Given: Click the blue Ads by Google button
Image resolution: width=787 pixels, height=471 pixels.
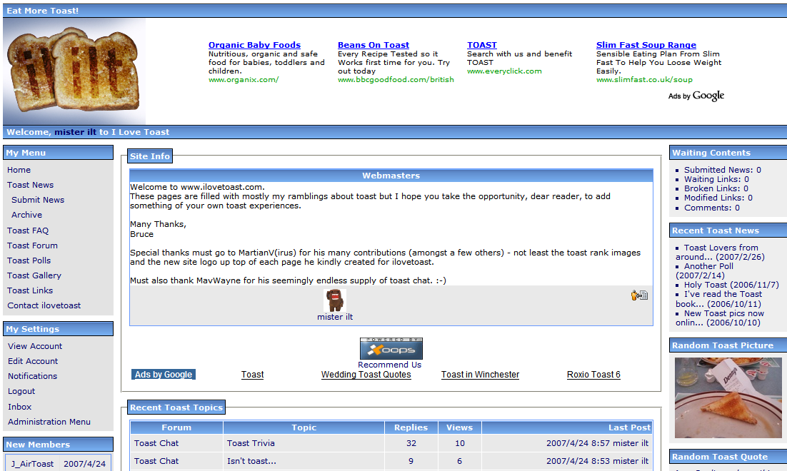Looking at the screenshot, I should tap(163, 375).
